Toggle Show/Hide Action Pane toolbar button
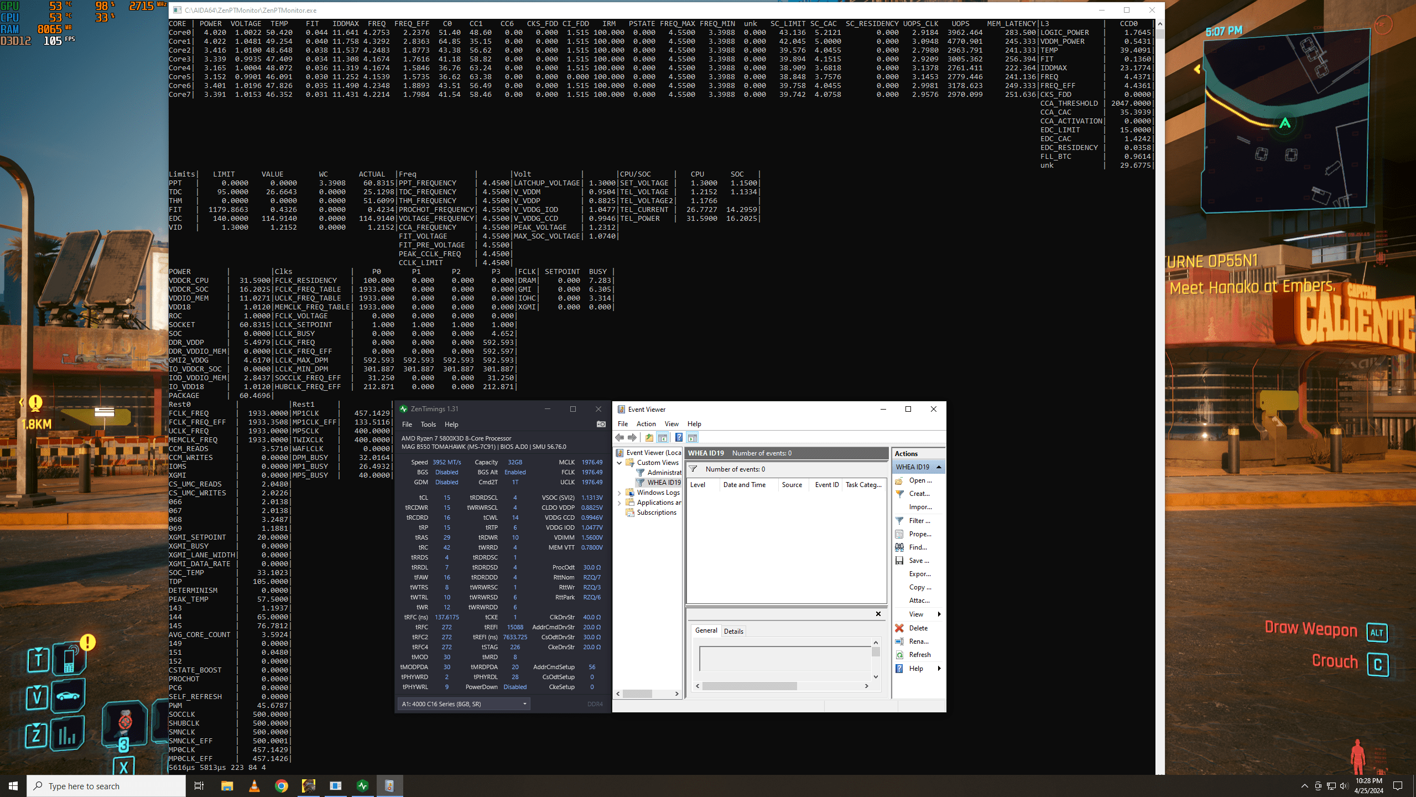Image resolution: width=1416 pixels, height=797 pixels. point(693,438)
